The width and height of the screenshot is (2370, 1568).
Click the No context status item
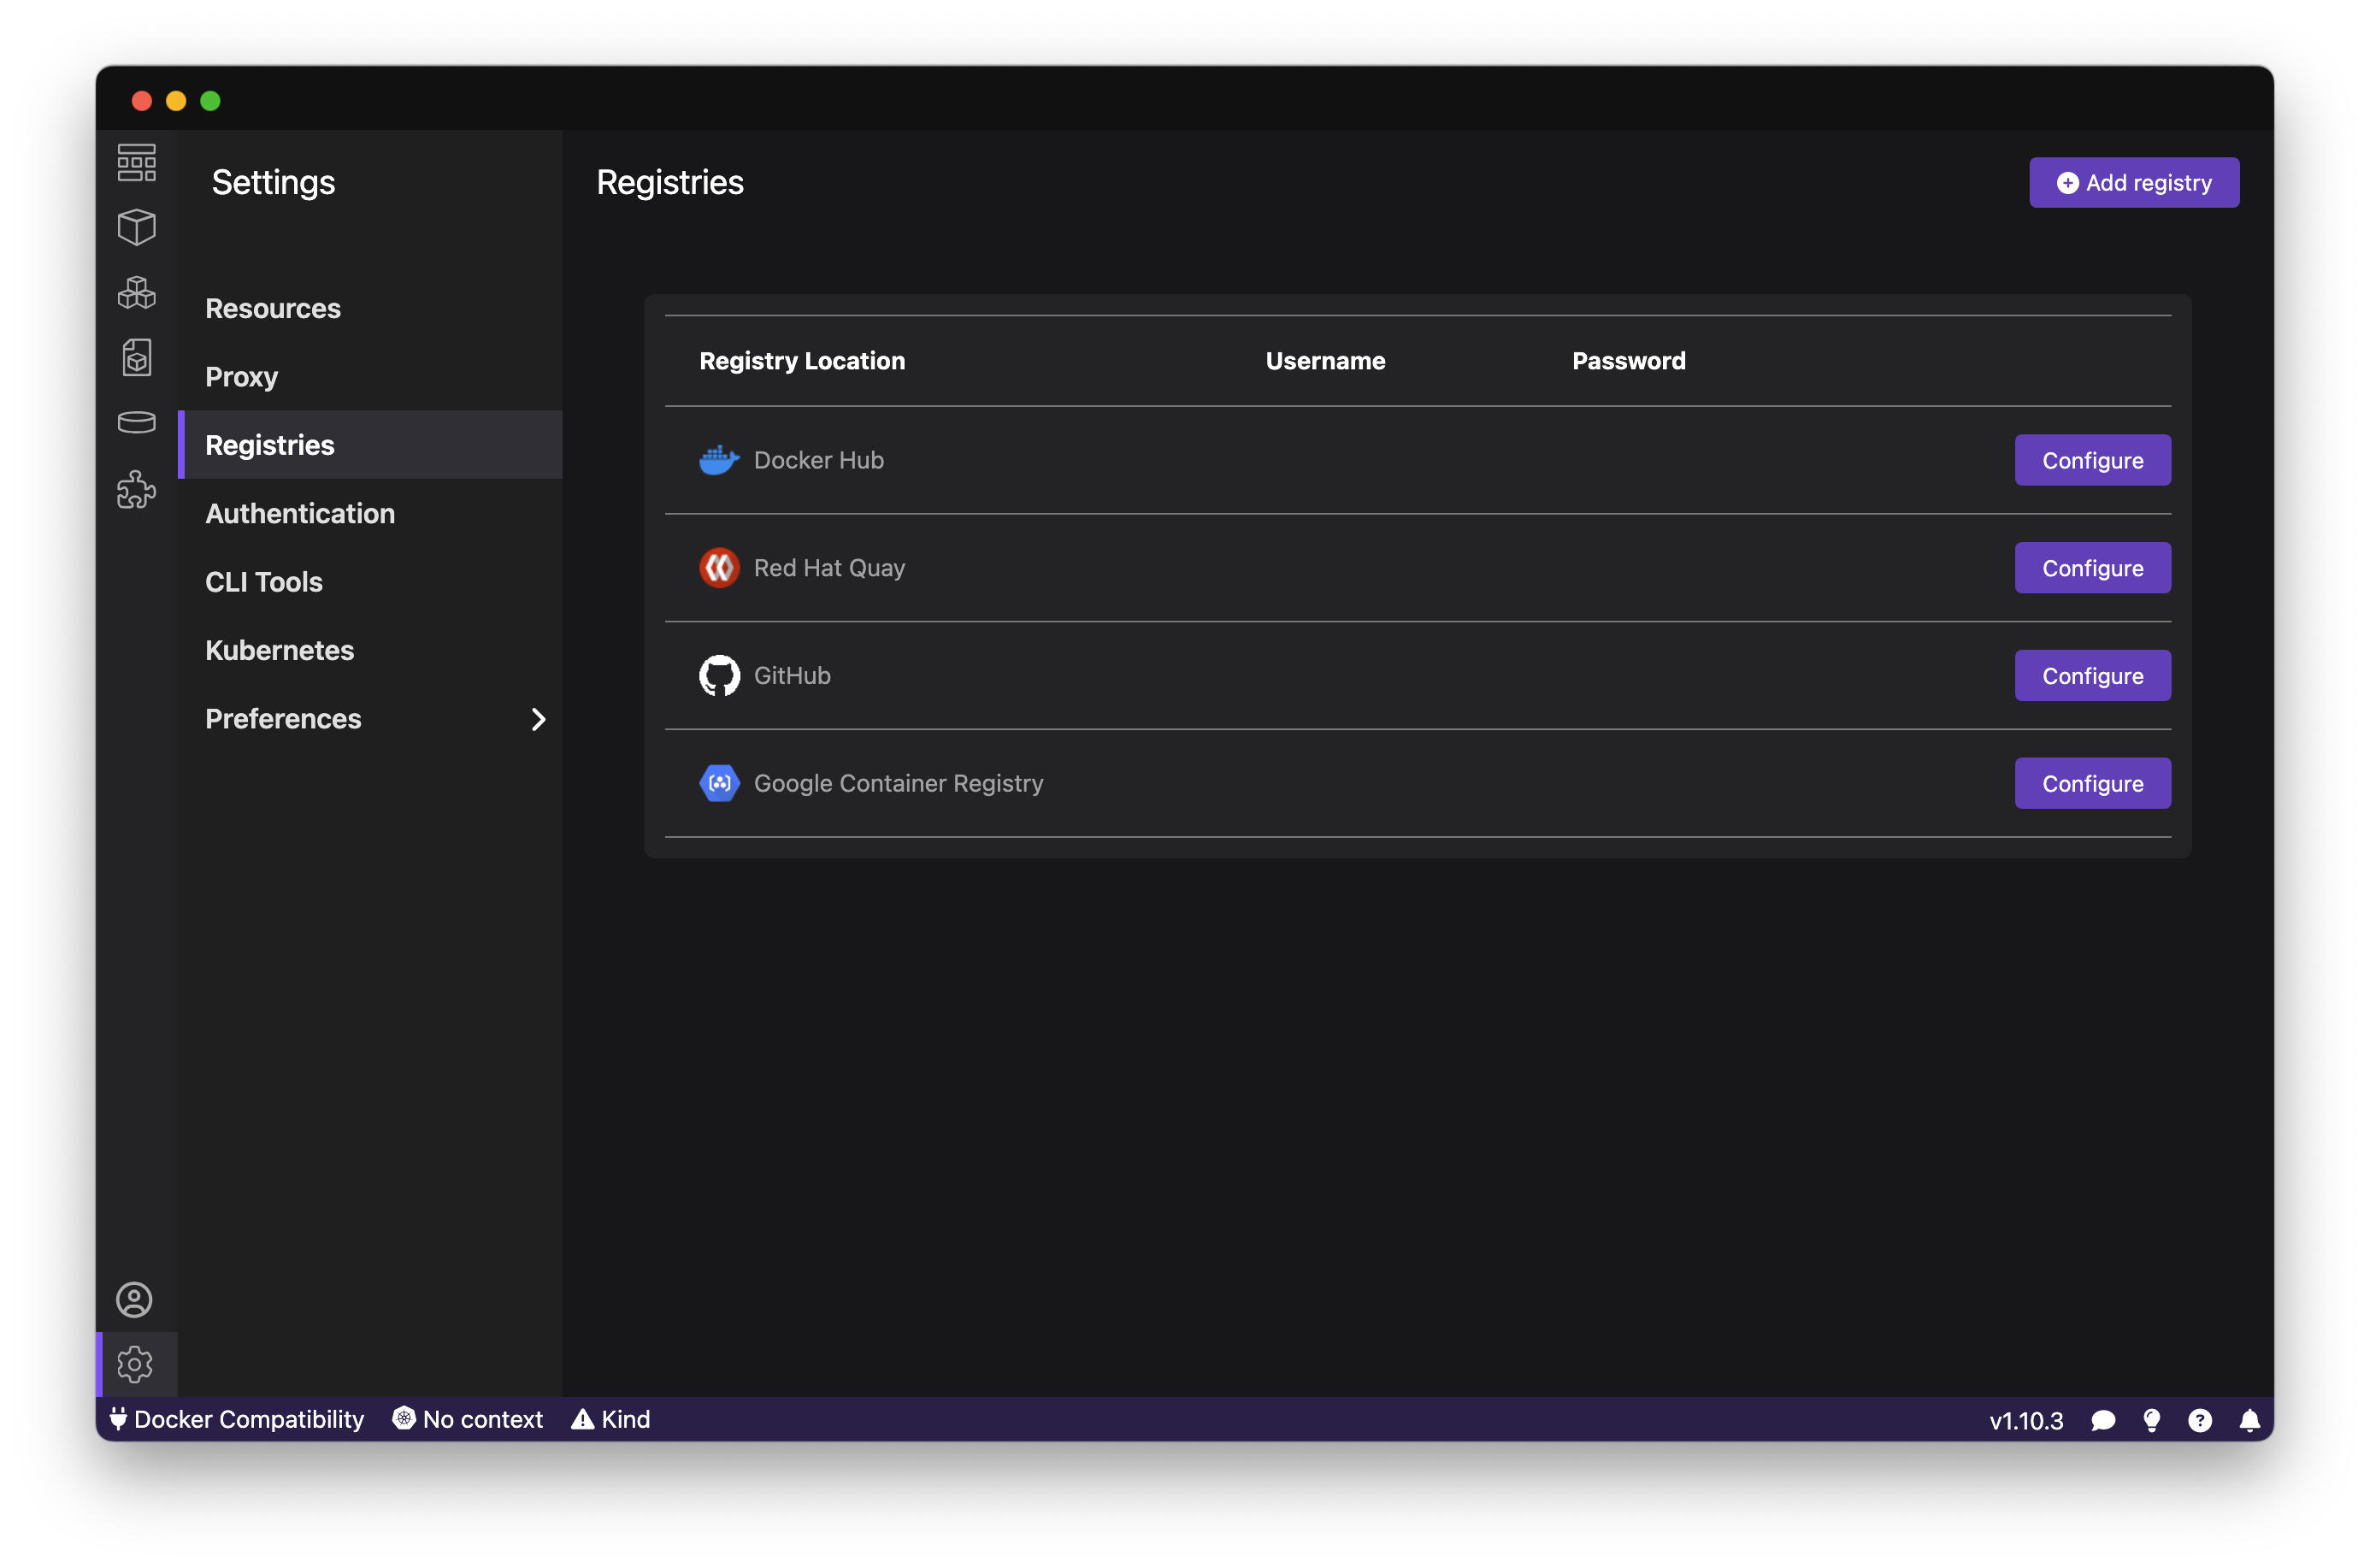[x=468, y=1419]
